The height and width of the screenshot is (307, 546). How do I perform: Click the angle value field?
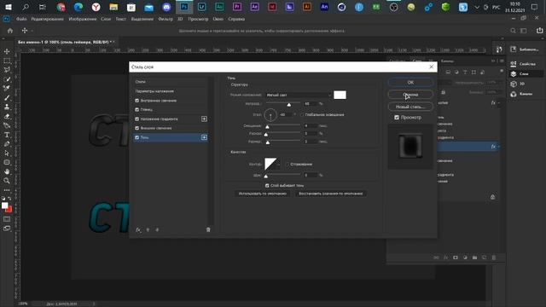(286, 114)
